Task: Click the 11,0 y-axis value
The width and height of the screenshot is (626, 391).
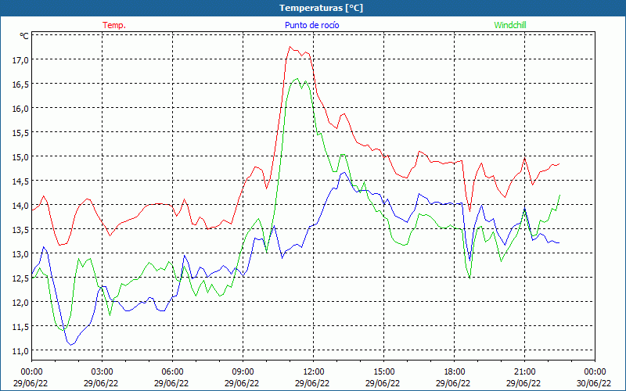Action: click(20, 350)
